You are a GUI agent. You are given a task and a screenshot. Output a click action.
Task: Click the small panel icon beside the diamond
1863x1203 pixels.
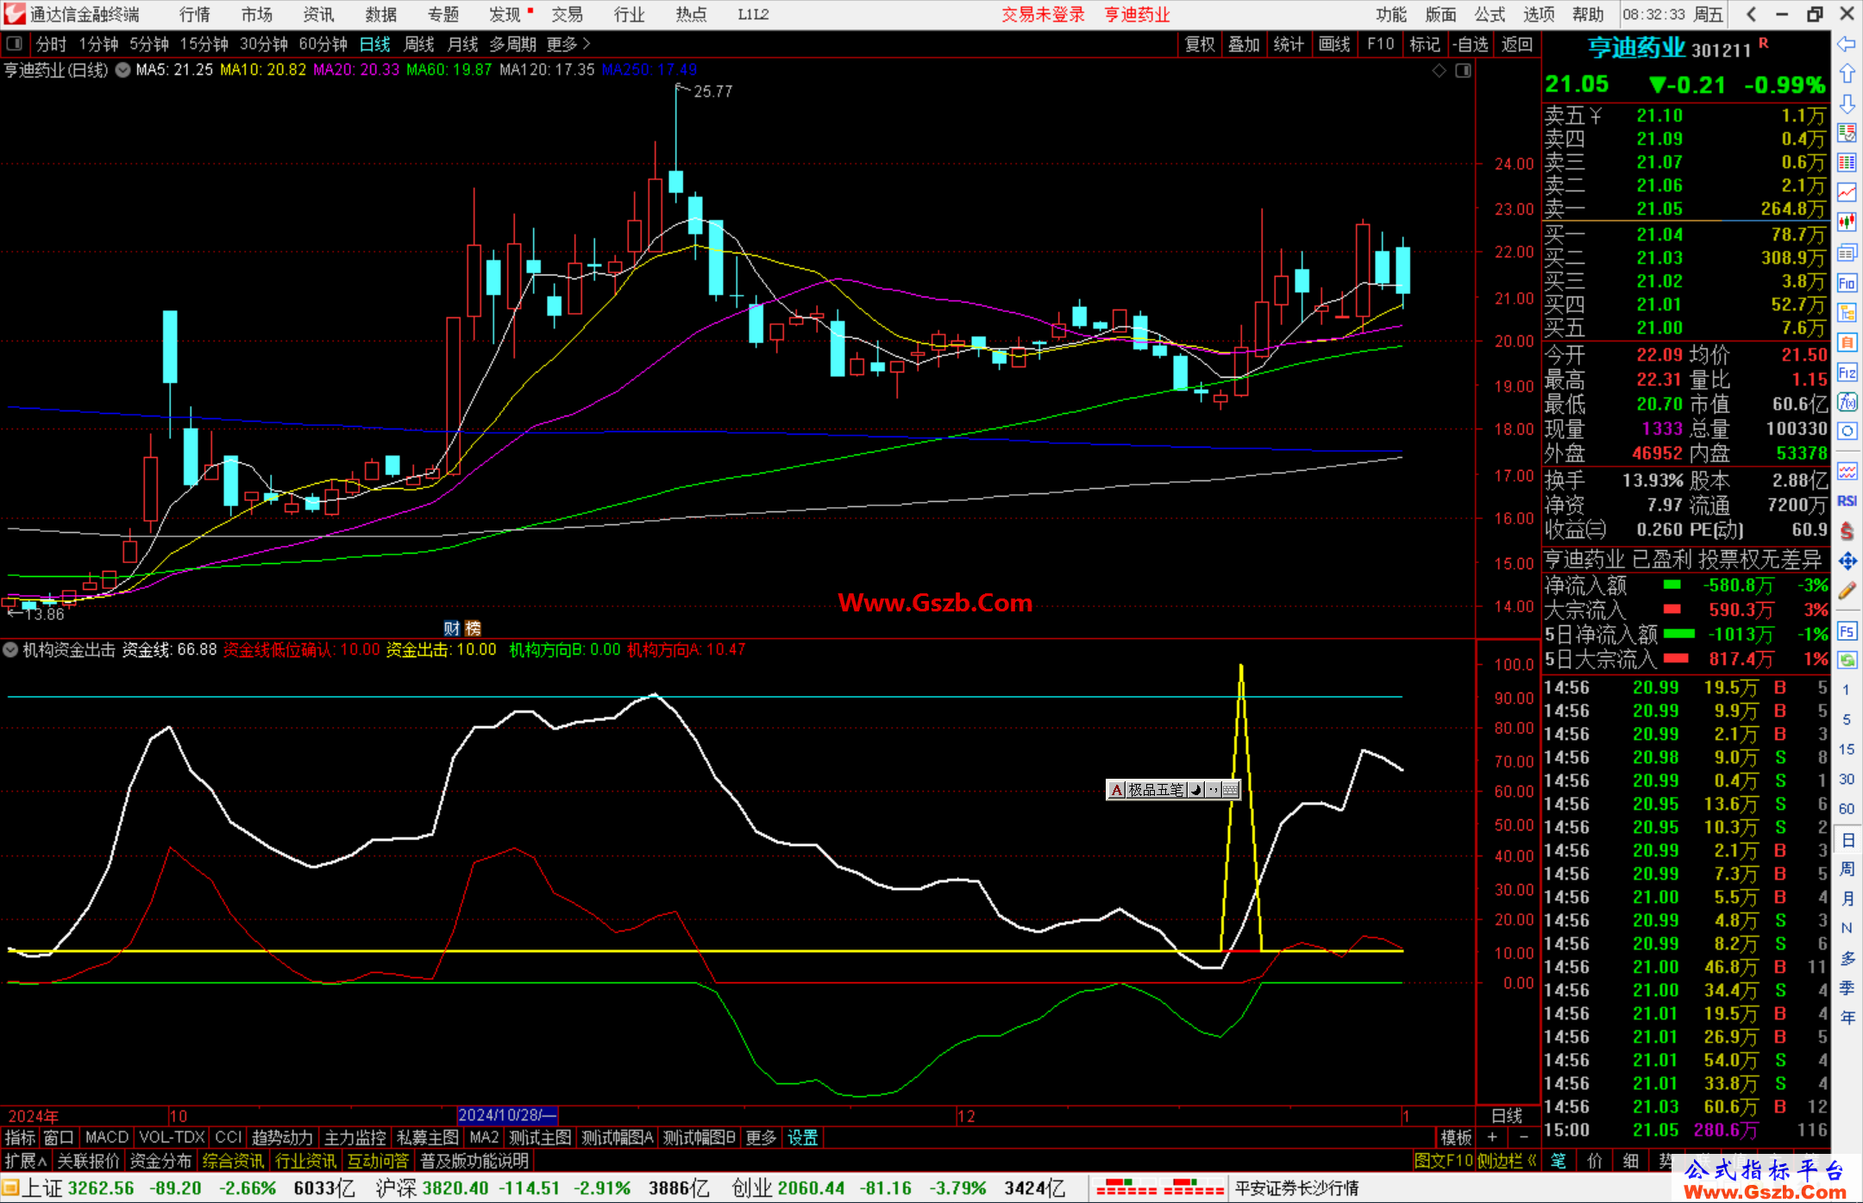pos(1463,71)
